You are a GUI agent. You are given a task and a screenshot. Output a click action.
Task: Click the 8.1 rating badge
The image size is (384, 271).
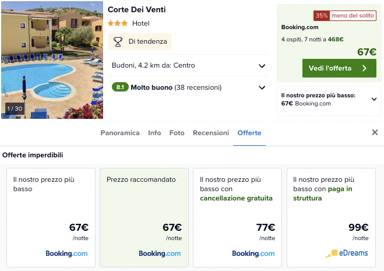[x=120, y=87]
